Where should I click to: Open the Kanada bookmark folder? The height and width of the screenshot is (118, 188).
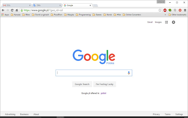(16, 15)
